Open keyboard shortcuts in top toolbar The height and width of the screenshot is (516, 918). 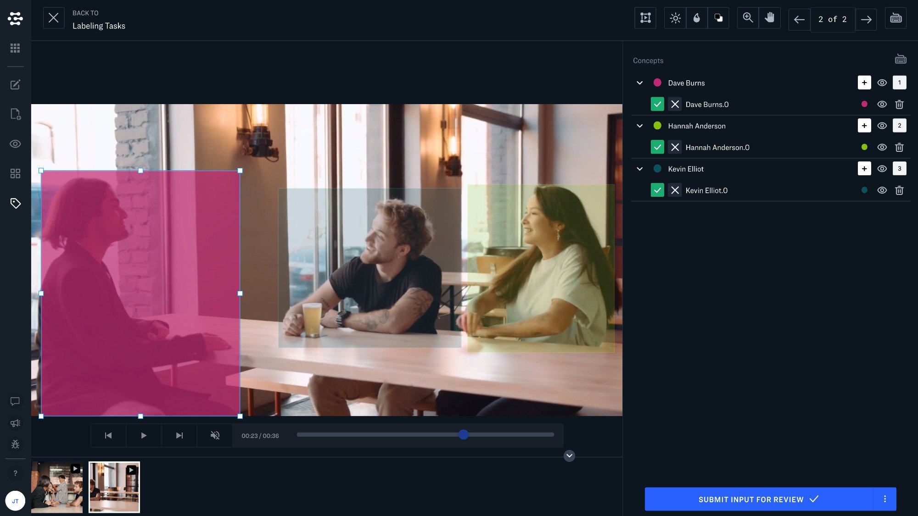[896, 18]
